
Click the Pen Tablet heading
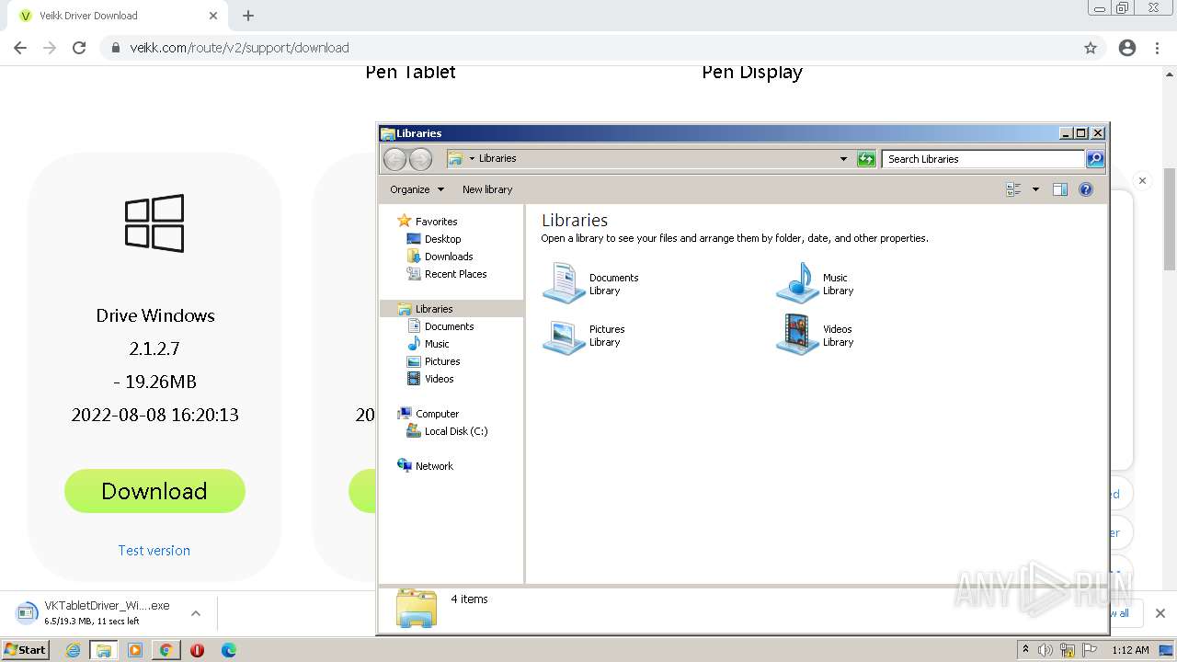point(410,73)
